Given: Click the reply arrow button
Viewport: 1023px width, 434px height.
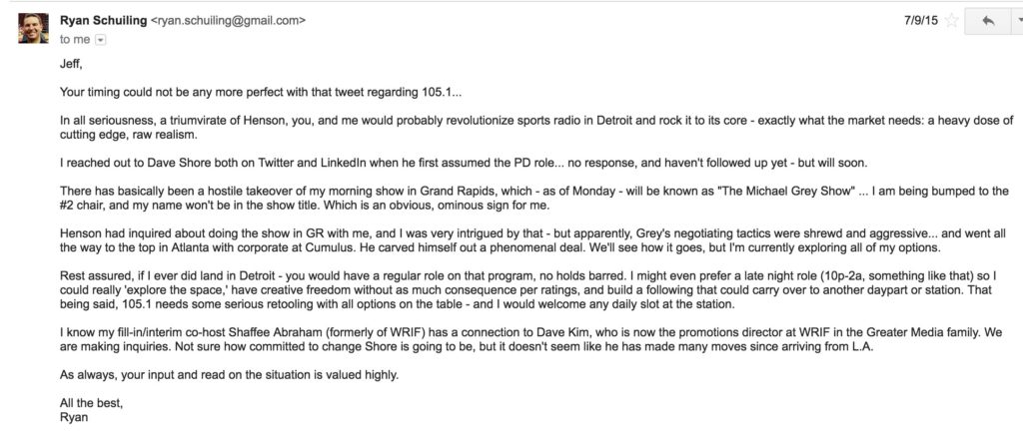Looking at the screenshot, I should click(x=988, y=21).
